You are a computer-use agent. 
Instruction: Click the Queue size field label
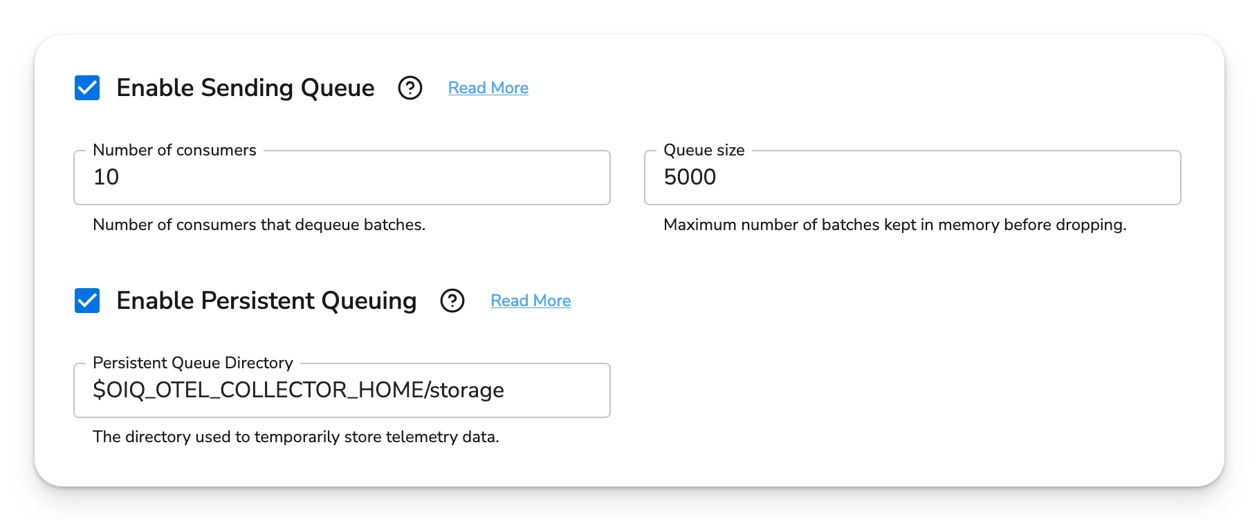[x=704, y=150]
